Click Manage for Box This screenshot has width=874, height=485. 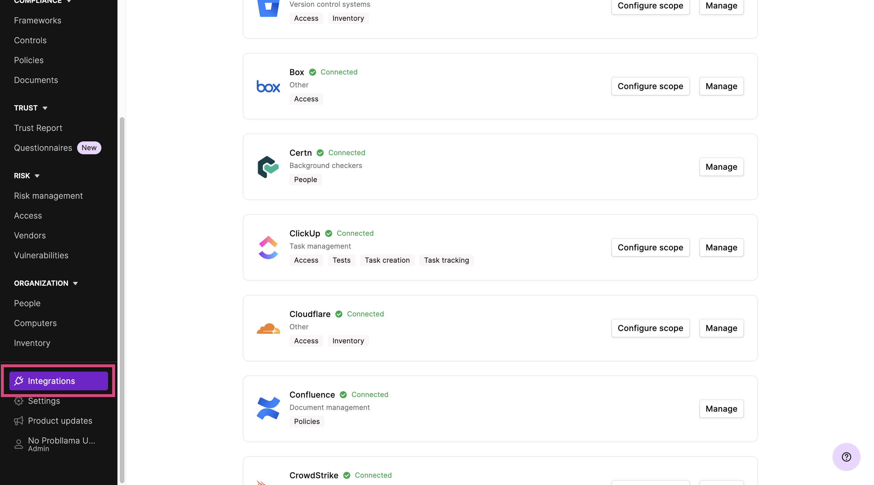tap(721, 86)
